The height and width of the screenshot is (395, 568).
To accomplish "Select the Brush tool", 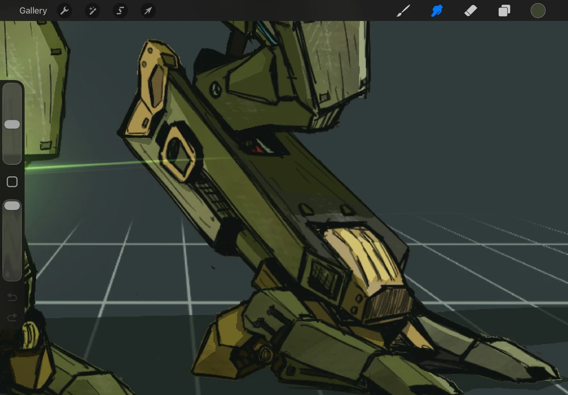I will coord(403,11).
